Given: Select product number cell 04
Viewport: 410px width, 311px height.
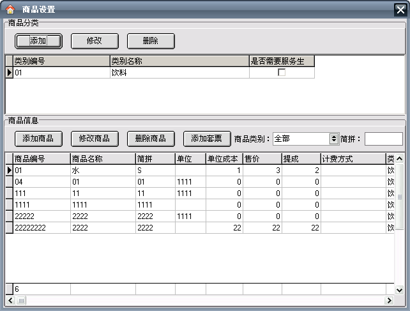Looking at the screenshot, I should pyautogui.click(x=42, y=182).
